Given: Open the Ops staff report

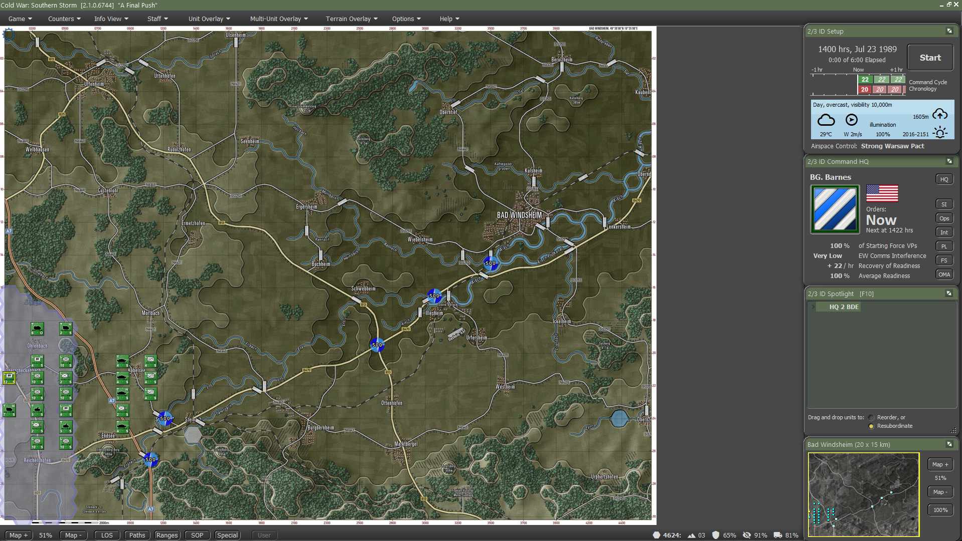Looking at the screenshot, I should click(x=944, y=218).
